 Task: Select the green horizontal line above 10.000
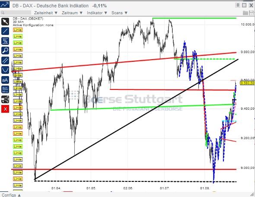(194, 18)
